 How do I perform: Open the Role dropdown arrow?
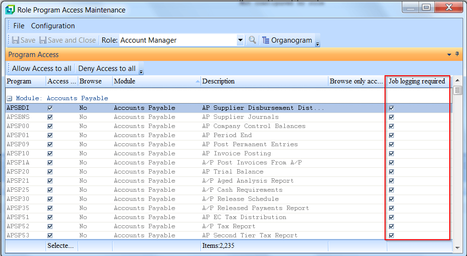(240, 40)
